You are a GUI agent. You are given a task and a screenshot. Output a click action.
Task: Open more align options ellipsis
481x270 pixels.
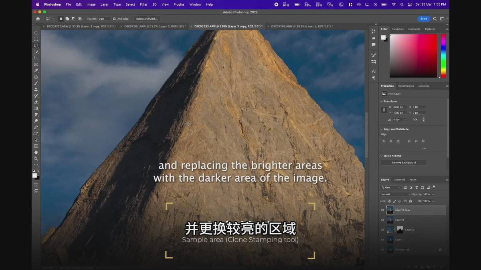coord(424,148)
